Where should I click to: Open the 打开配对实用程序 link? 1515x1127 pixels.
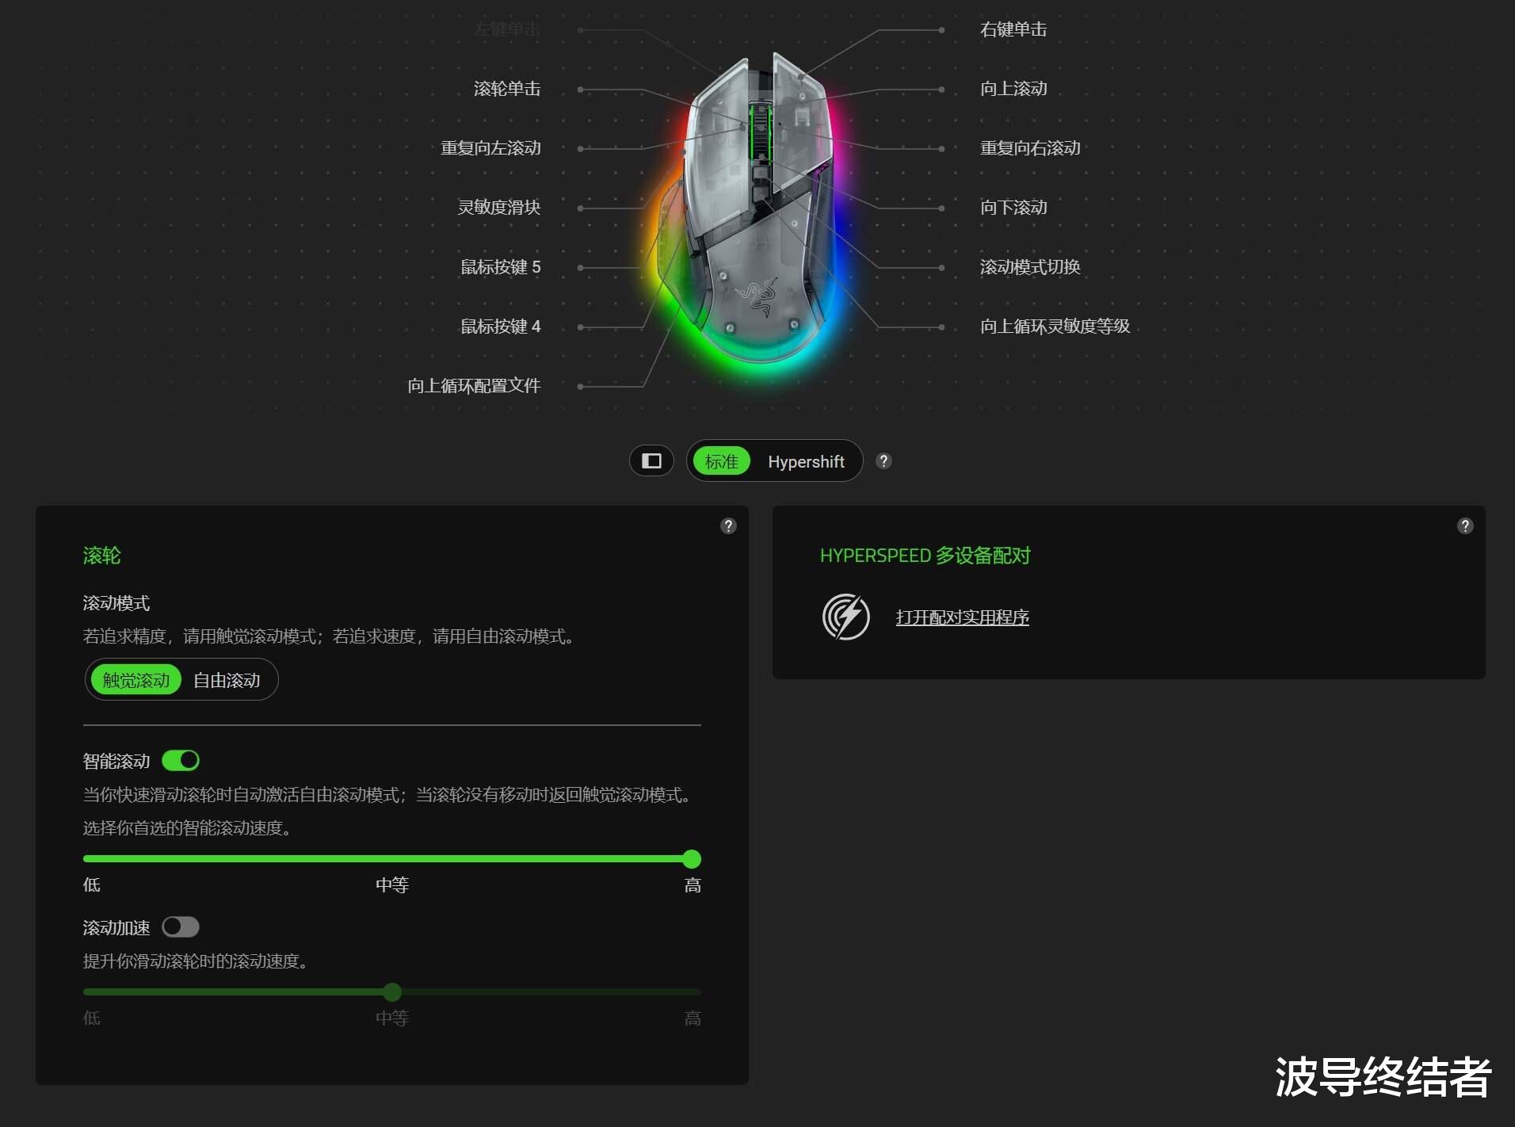click(962, 617)
